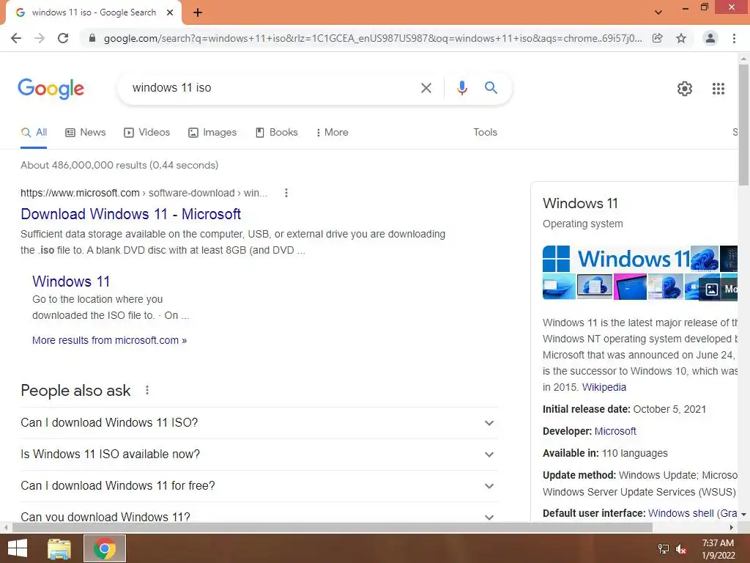Open the taskbar clock and date

coord(718,549)
